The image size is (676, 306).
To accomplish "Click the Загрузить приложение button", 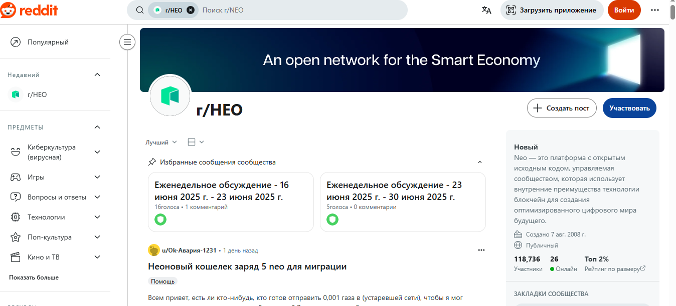I will click(x=552, y=10).
